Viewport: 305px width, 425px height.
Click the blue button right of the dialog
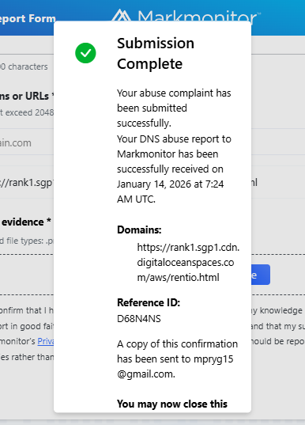tap(260, 275)
